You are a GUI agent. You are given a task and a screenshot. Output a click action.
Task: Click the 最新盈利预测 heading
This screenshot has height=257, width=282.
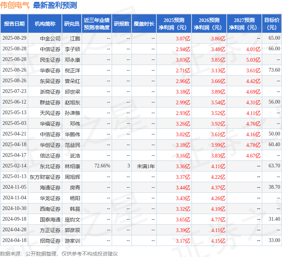(x=55, y=5)
